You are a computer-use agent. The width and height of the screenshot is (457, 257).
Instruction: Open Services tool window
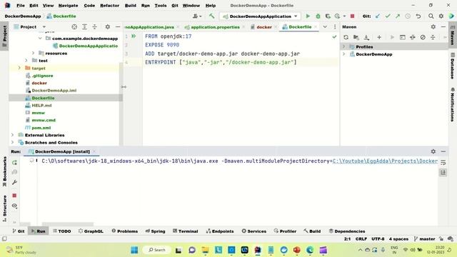(254, 231)
